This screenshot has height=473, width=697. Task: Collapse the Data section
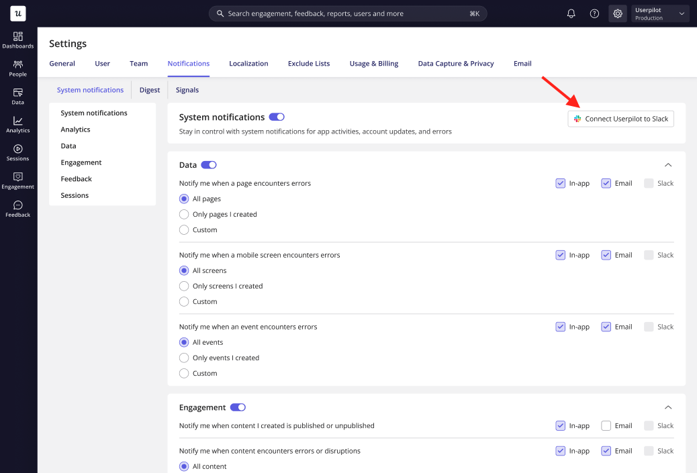point(667,165)
